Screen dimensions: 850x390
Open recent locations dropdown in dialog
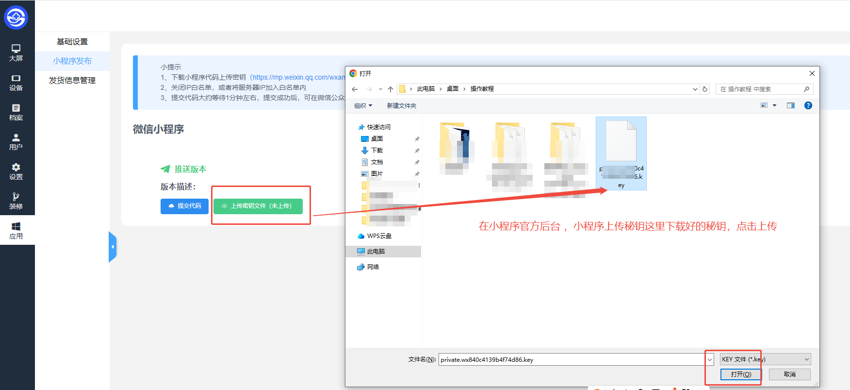coord(380,89)
